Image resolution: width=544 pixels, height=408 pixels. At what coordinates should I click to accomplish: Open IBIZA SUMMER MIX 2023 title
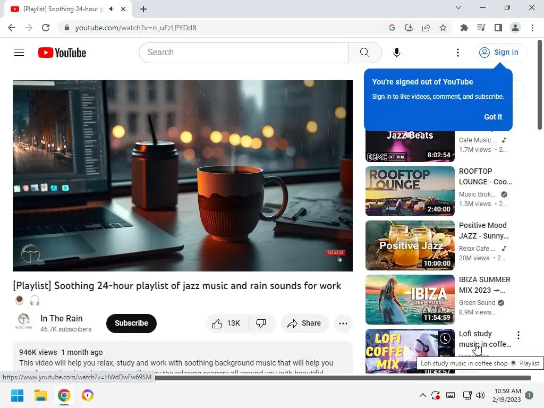pos(484,285)
